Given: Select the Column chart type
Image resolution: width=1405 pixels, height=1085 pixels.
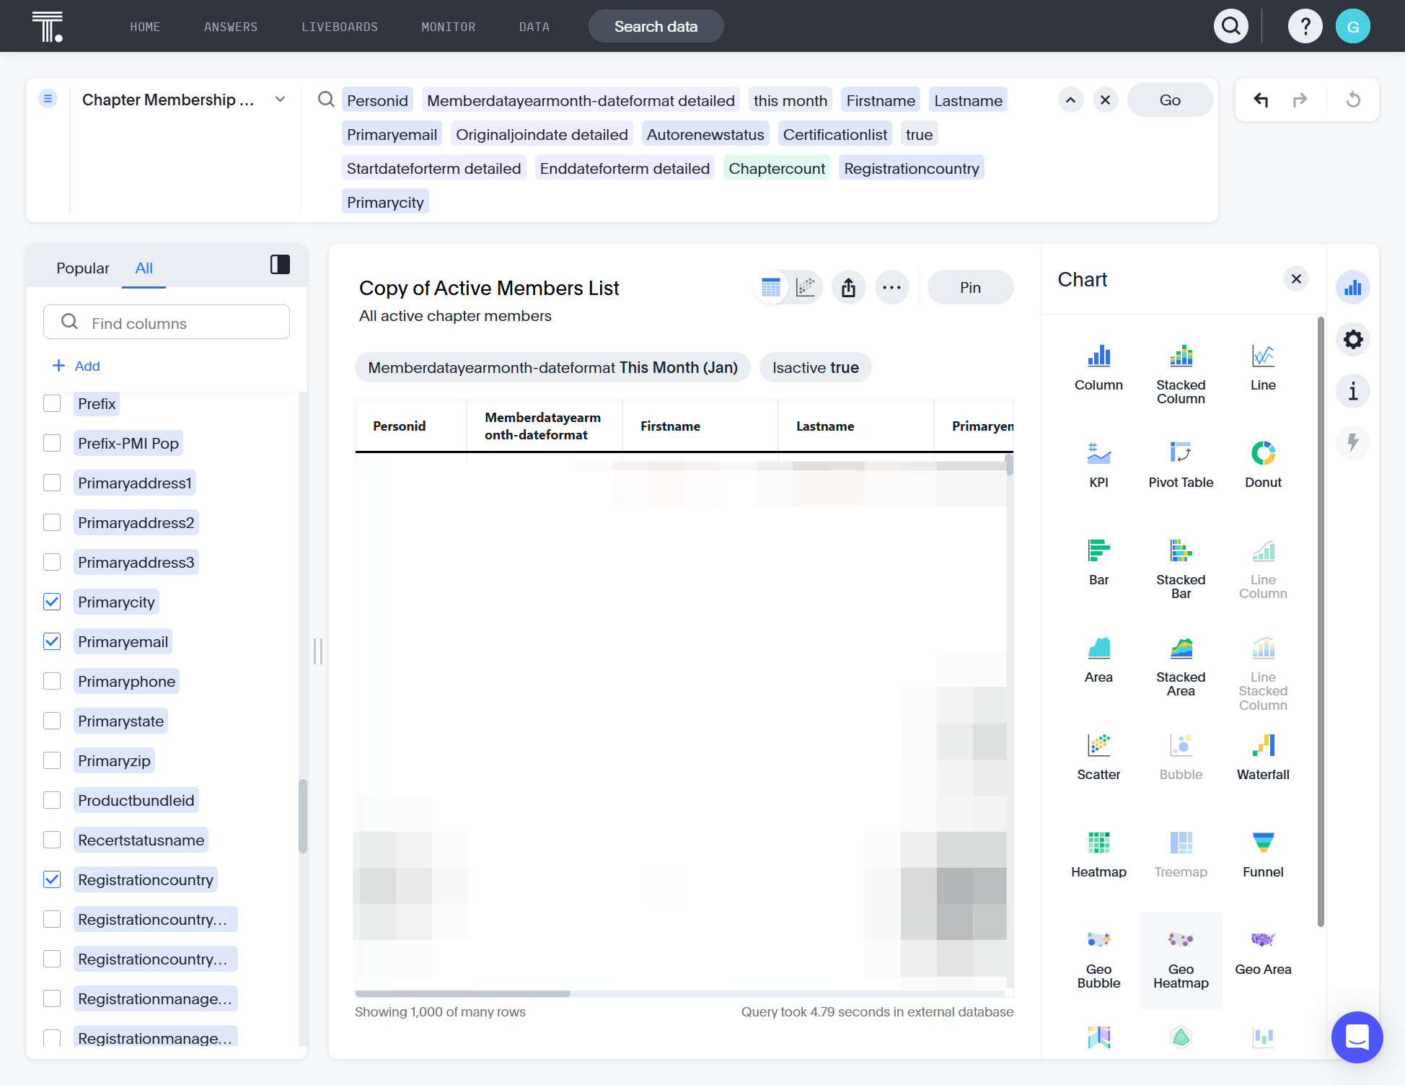Looking at the screenshot, I should [1098, 367].
